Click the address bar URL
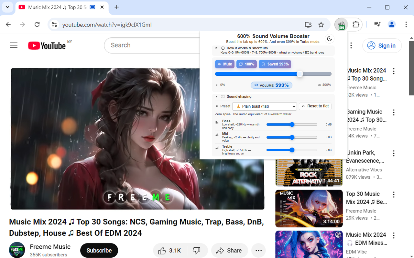This screenshot has width=414, height=258. 107,25
